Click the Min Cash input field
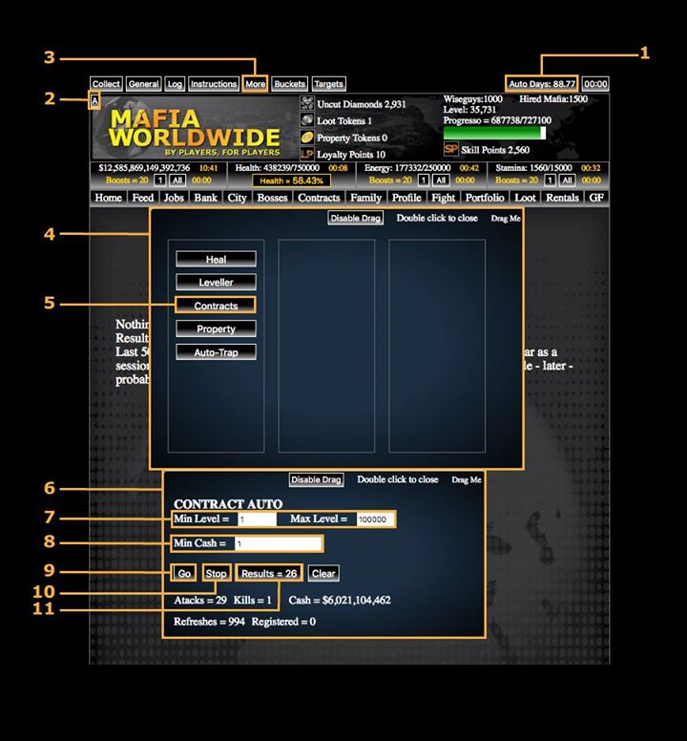687x741 pixels. click(278, 543)
